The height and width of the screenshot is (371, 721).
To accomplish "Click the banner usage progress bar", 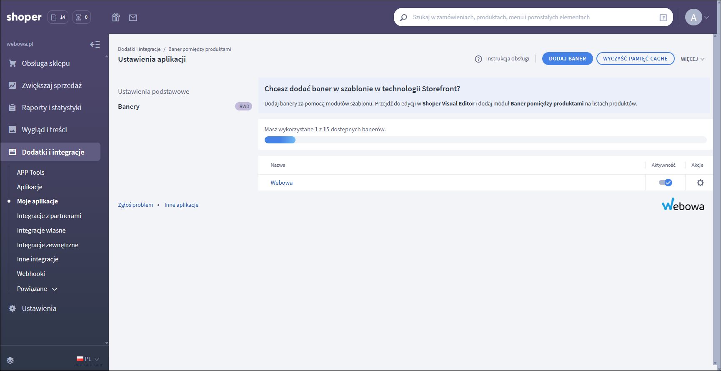I will (485, 140).
